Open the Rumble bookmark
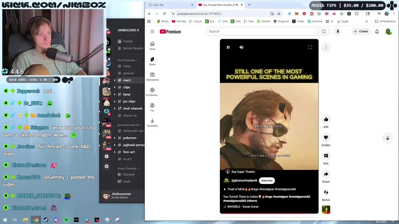 pos(263,21)
